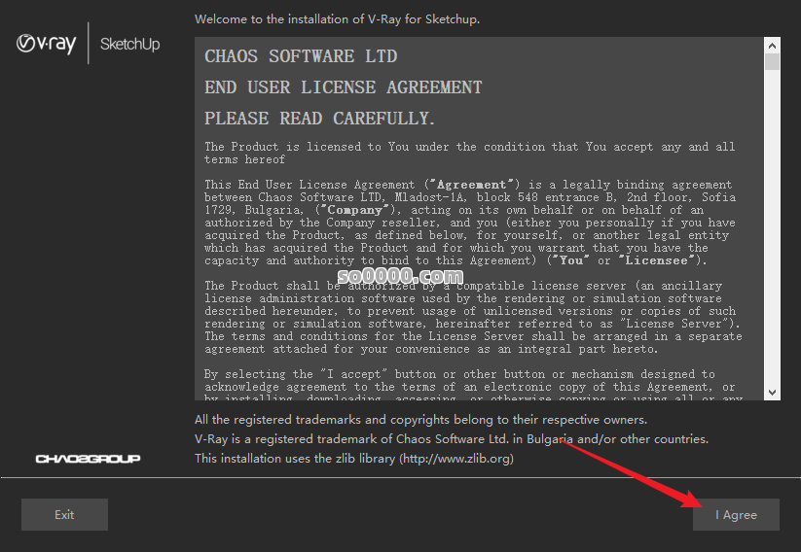Image resolution: width=801 pixels, height=552 pixels.
Task: Click the license scrollbar up arrow
Action: point(772,45)
